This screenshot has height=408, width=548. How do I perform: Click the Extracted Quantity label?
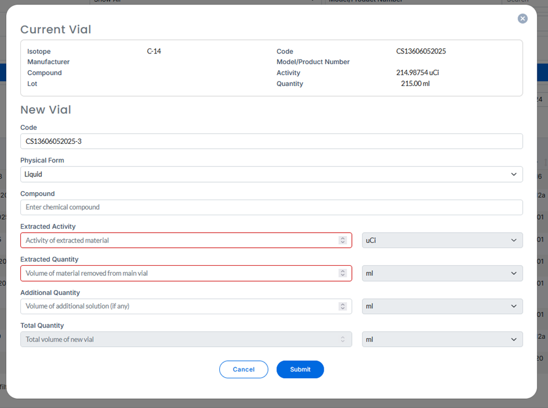coord(49,259)
